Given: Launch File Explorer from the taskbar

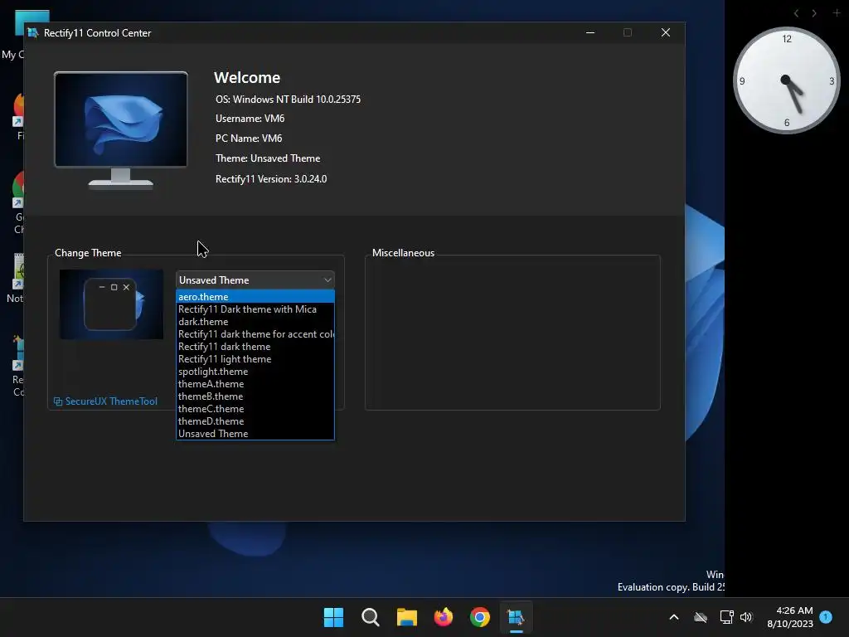Looking at the screenshot, I should [406, 617].
